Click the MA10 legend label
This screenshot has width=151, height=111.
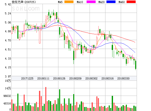point(80,2)
